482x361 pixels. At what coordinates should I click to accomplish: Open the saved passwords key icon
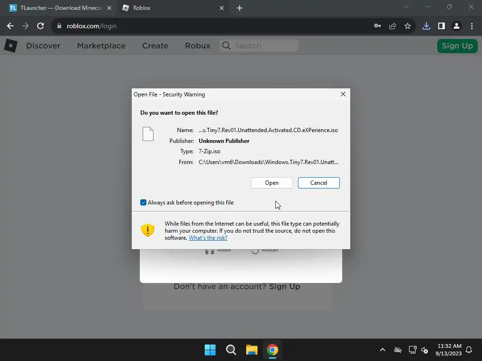pos(378,26)
